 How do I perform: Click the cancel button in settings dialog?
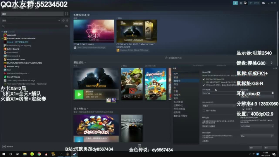click(x=270, y=148)
